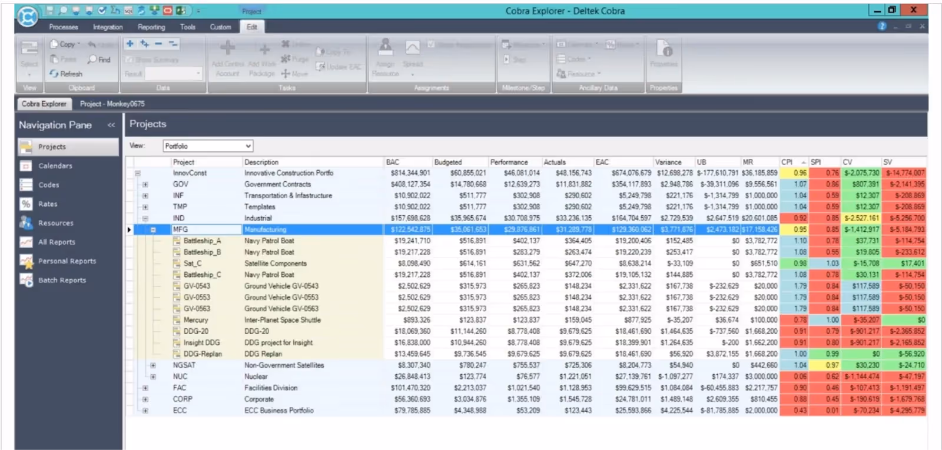Open the Reporting ribbon tab

click(x=151, y=27)
